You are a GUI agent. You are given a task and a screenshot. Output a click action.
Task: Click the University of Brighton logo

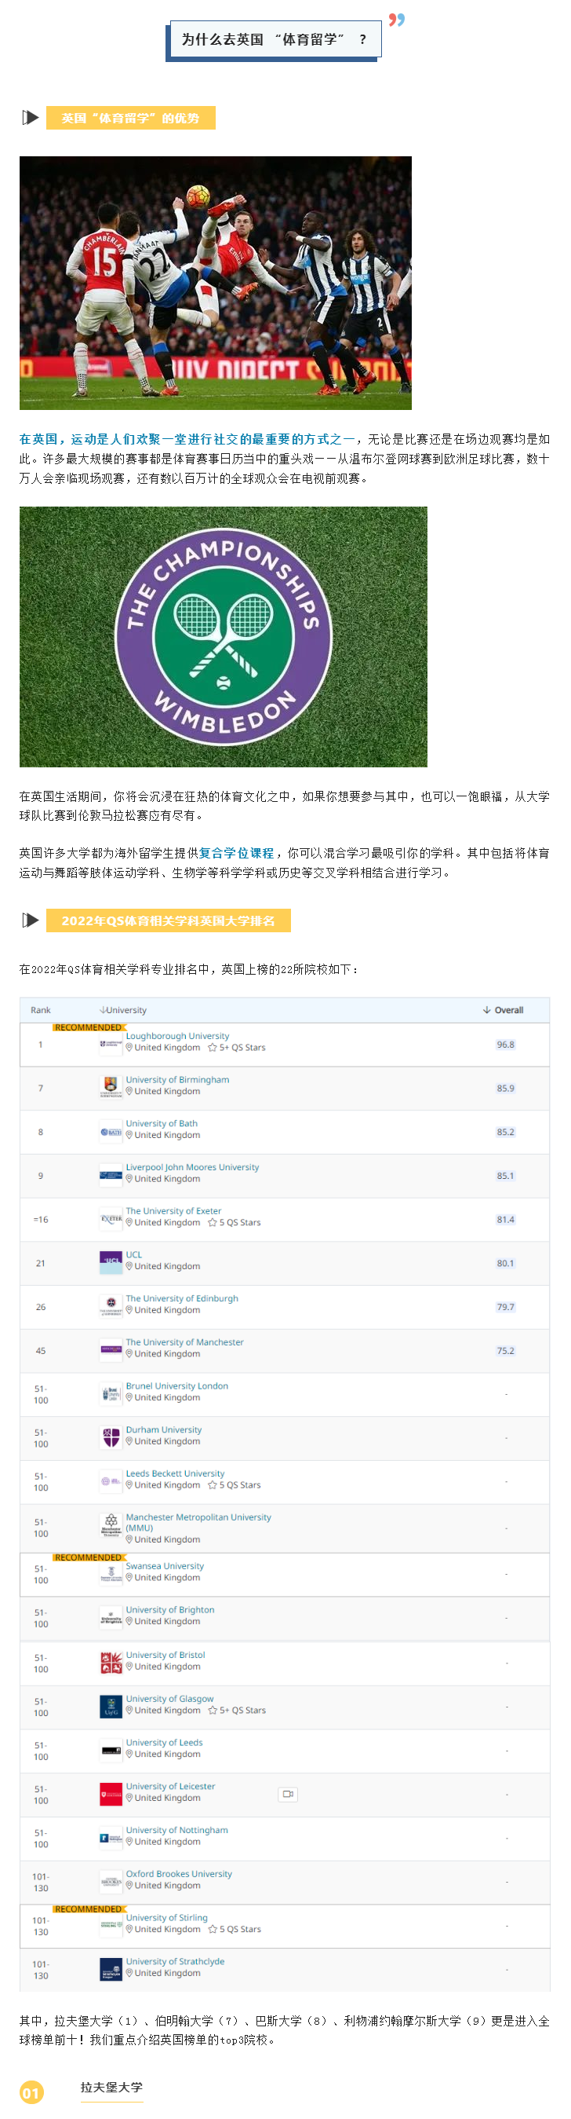tap(111, 1617)
